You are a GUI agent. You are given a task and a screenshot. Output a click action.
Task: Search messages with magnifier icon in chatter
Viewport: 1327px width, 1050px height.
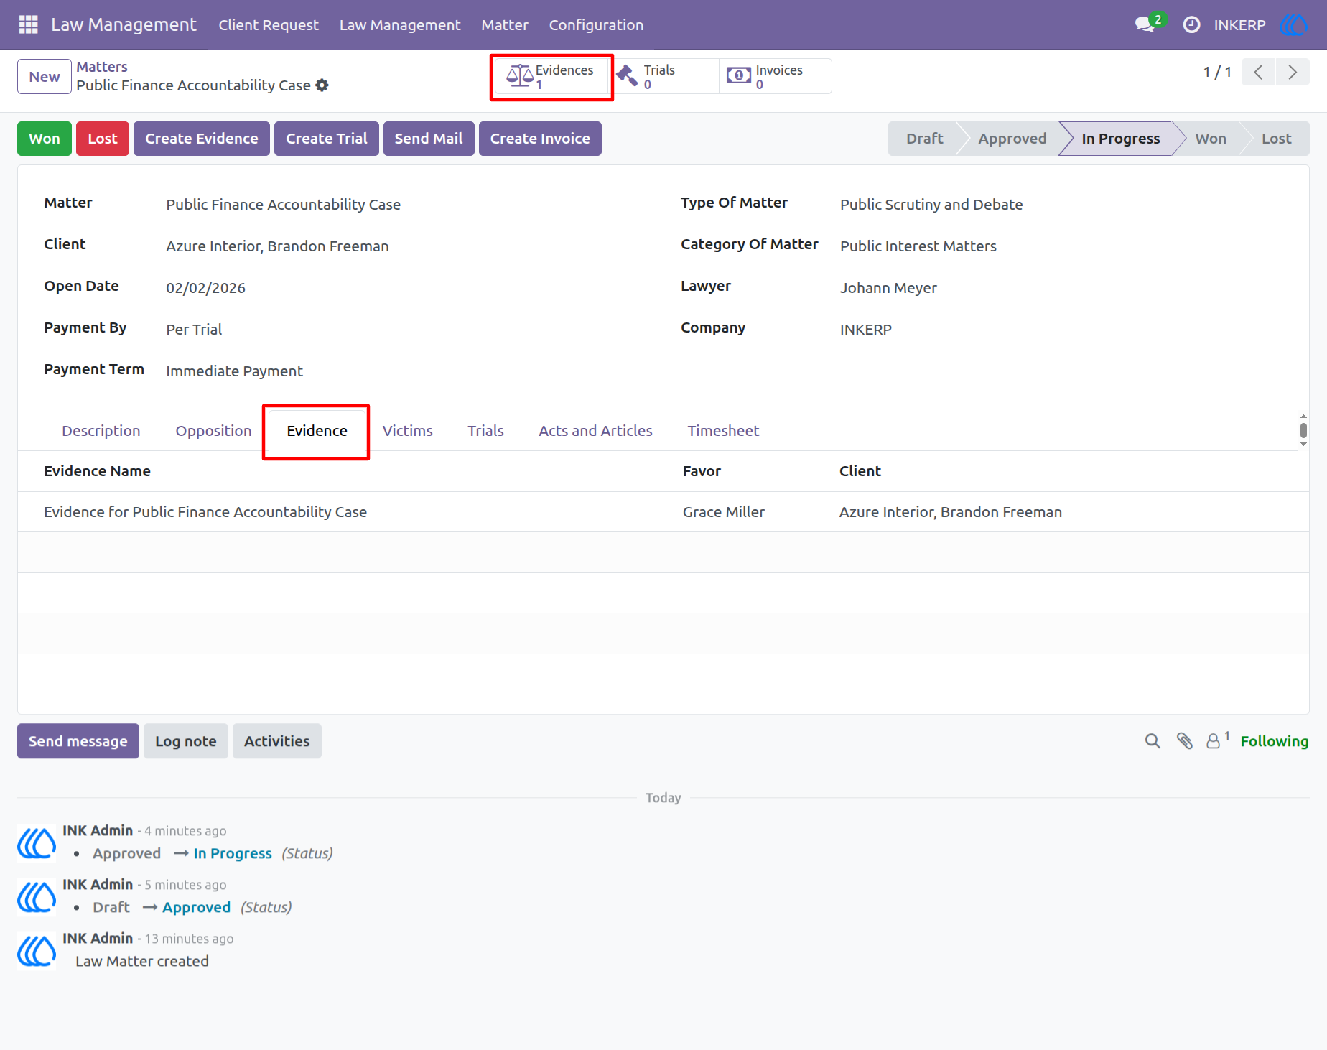click(1153, 741)
